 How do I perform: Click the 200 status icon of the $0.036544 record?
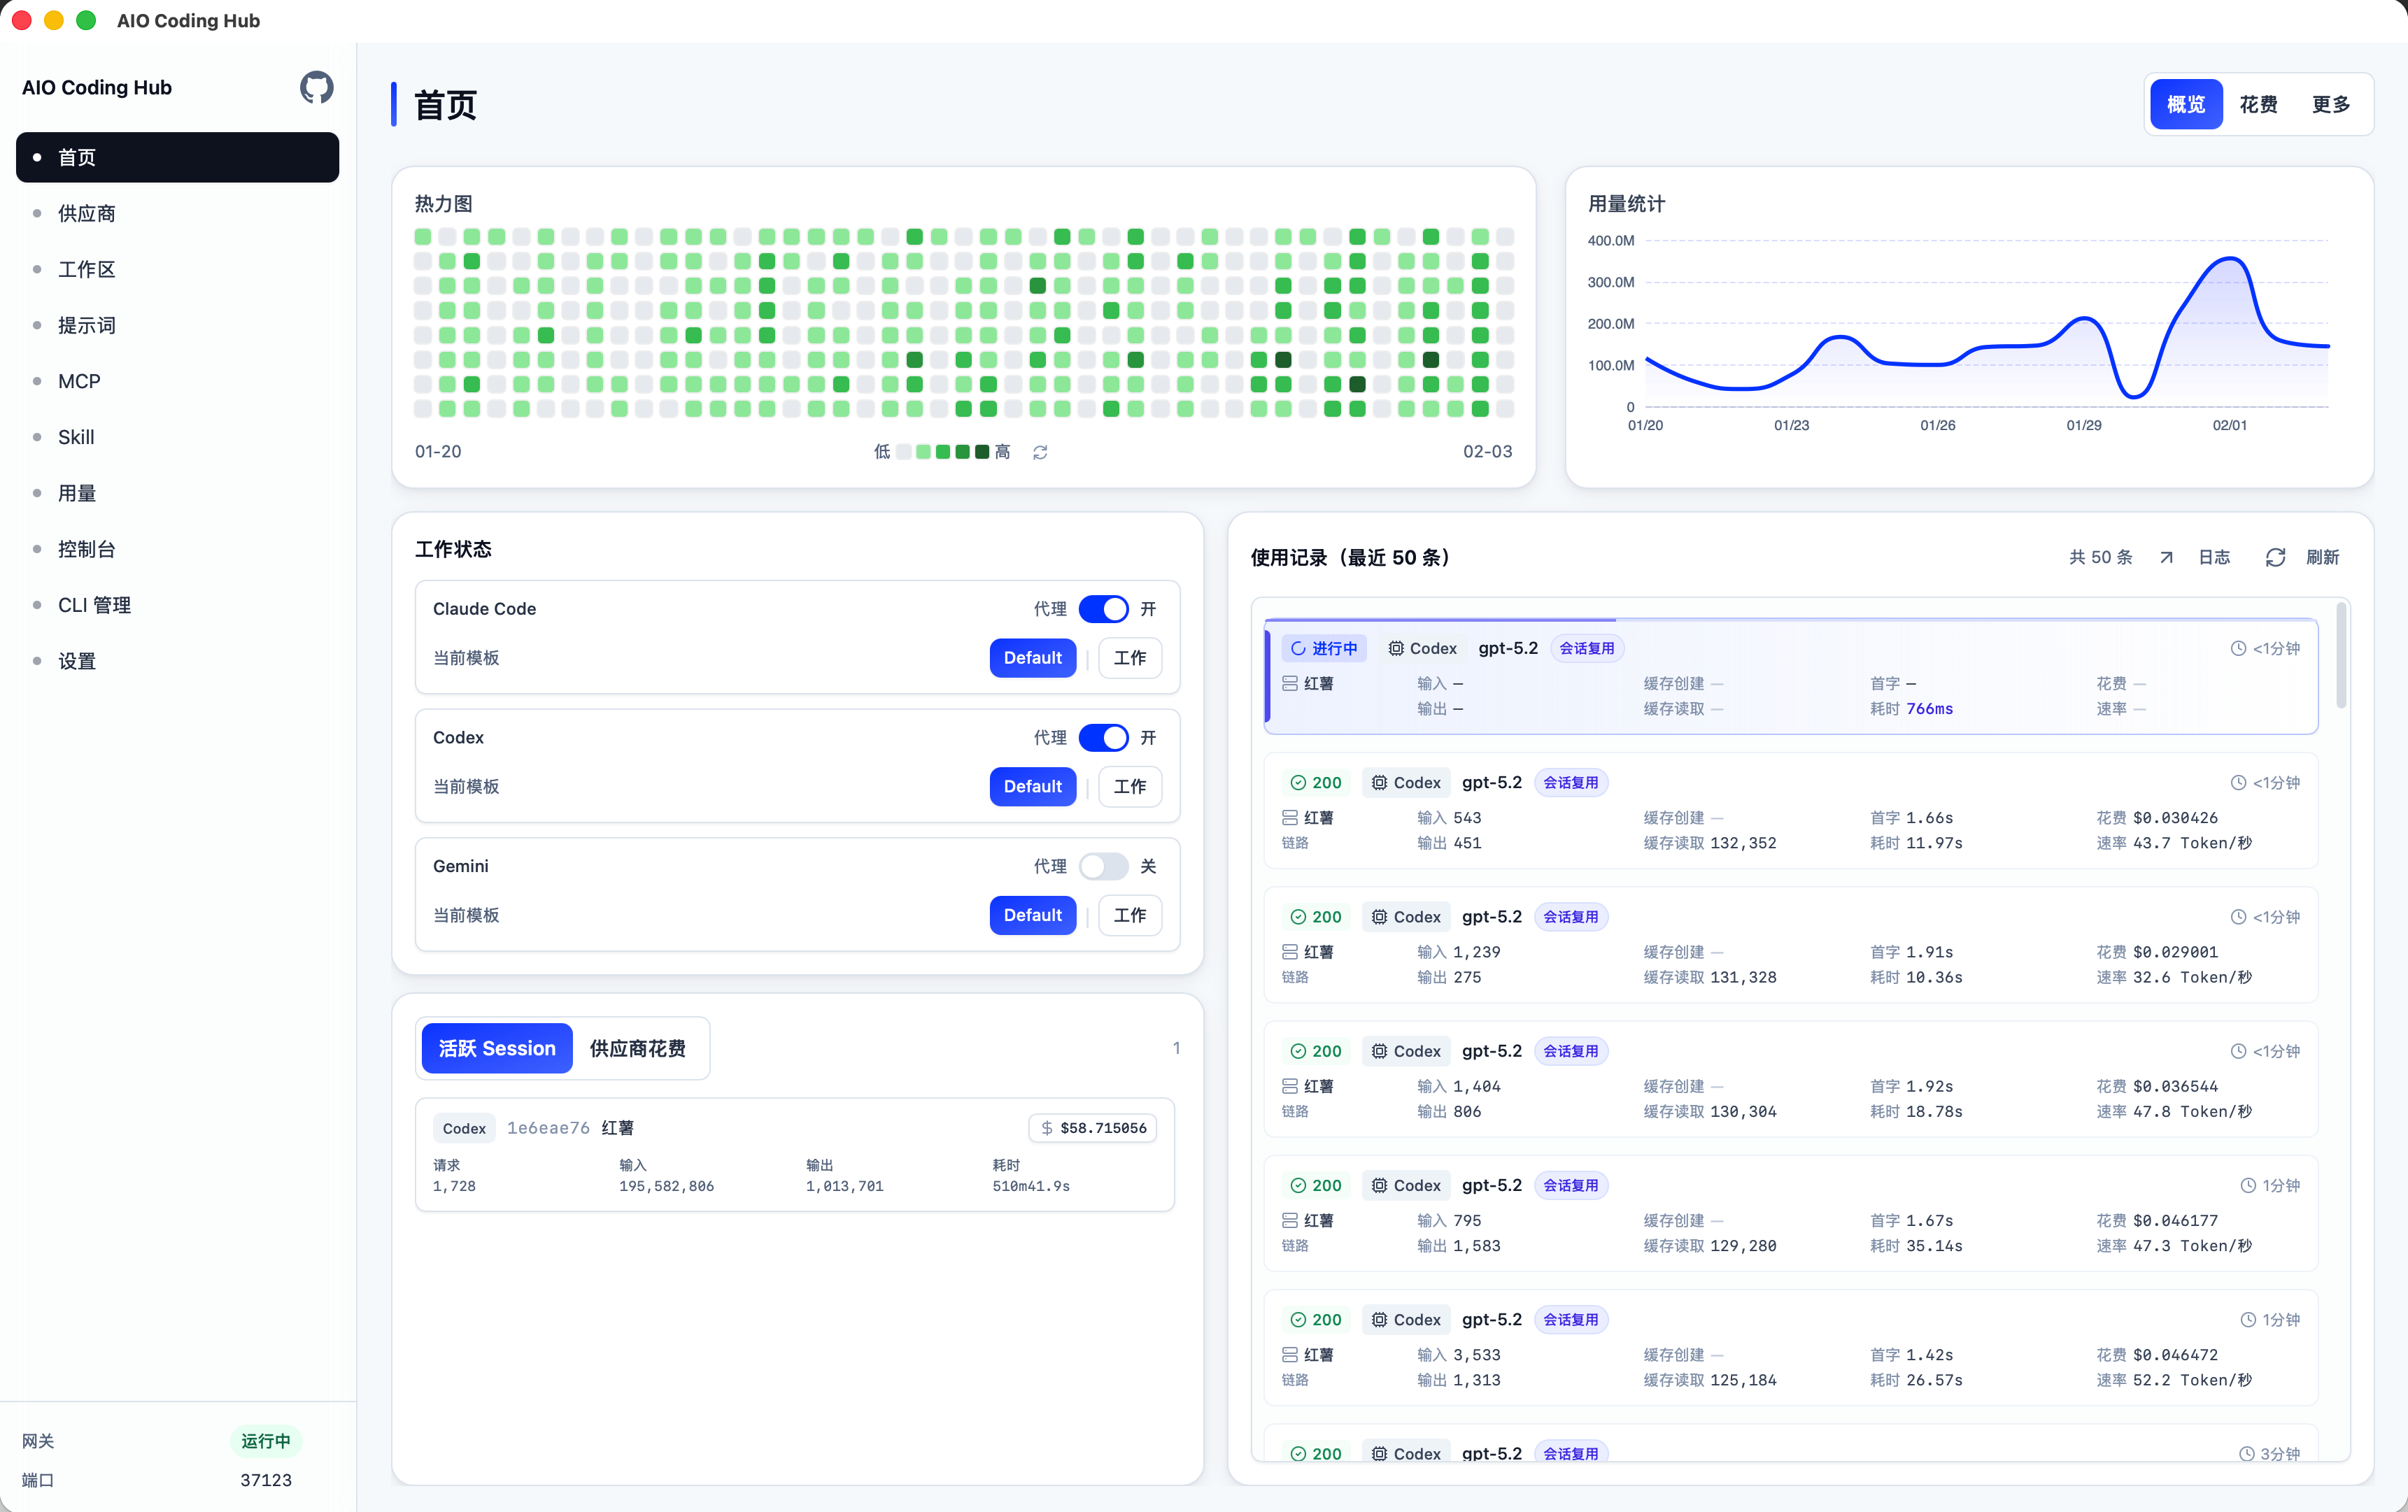[x=1298, y=1051]
